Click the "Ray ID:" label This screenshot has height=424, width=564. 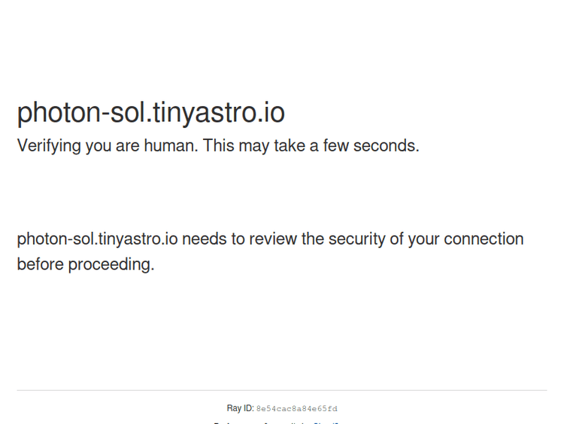click(x=240, y=409)
